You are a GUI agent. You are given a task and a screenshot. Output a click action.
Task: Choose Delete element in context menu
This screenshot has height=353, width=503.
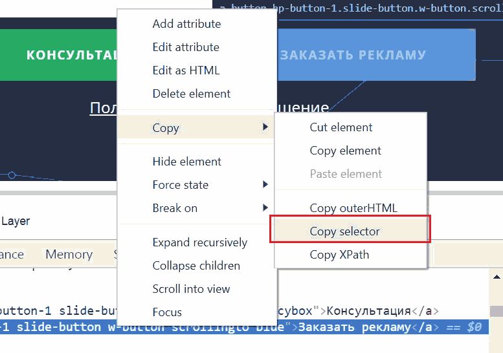(197, 94)
